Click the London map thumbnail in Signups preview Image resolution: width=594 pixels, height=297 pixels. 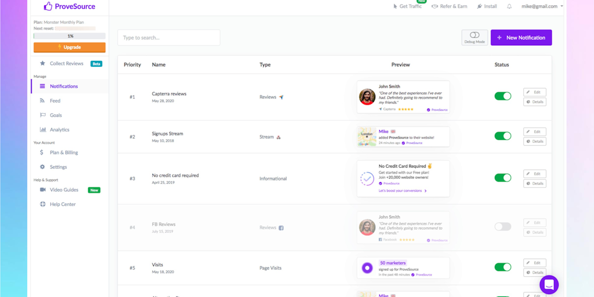[367, 137]
